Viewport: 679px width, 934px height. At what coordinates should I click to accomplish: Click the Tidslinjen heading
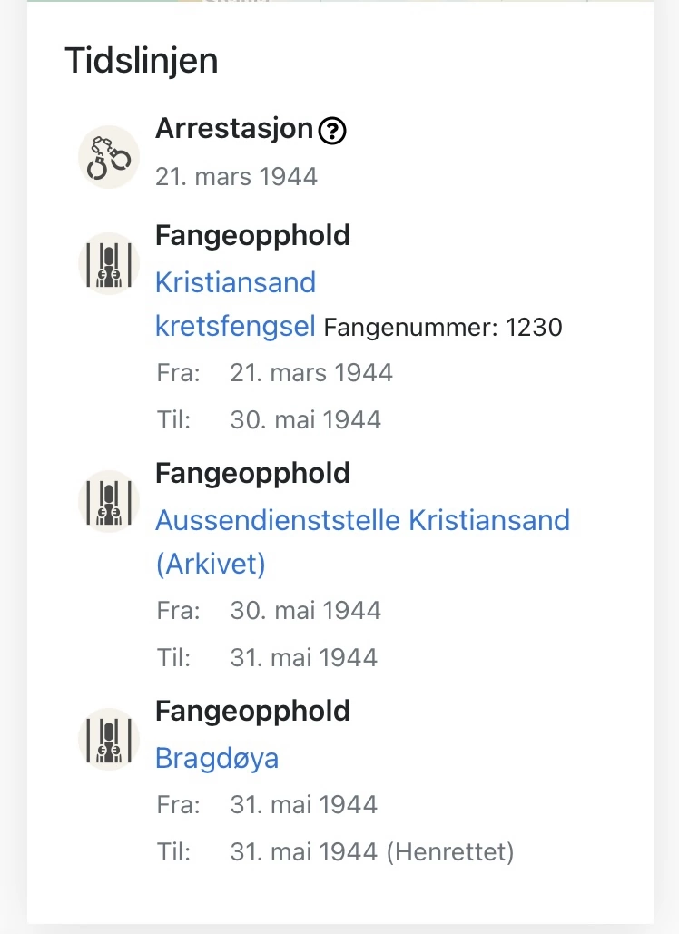[x=142, y=61]
